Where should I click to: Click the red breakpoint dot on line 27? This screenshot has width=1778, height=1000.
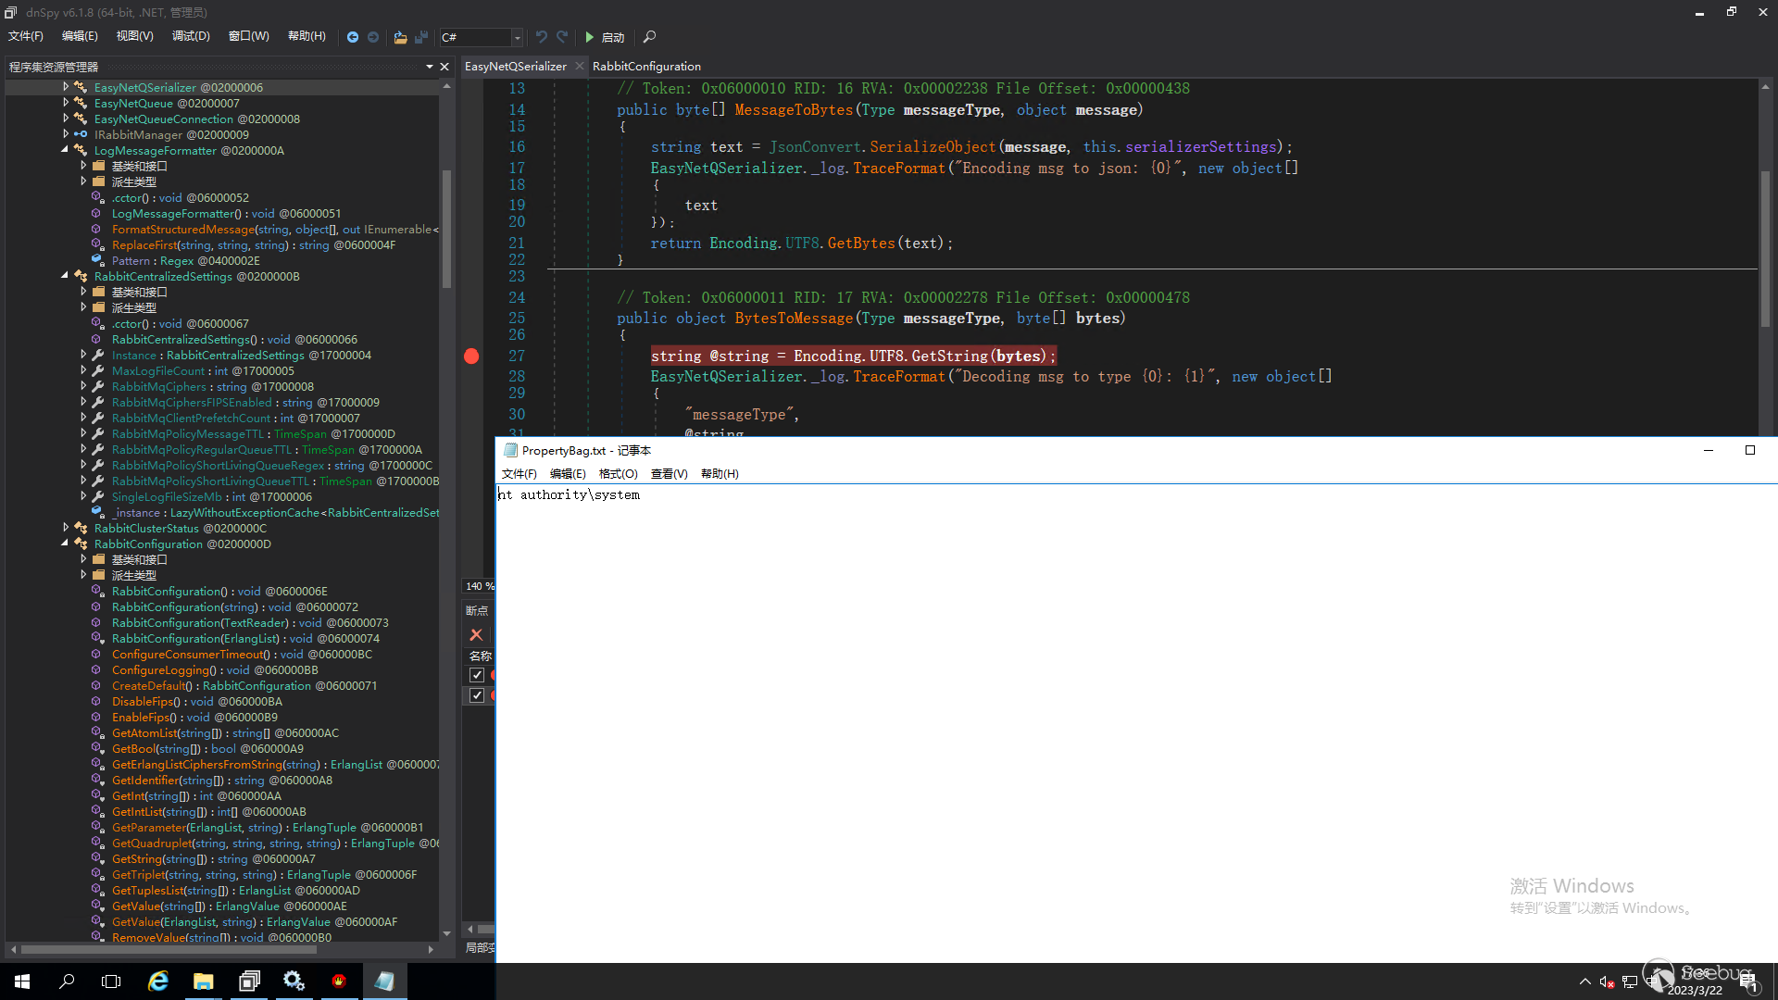click(471, 356)
